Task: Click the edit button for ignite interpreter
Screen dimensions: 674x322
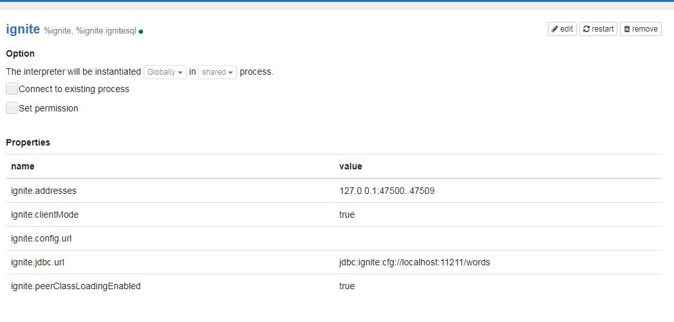Action: (562, 29)
